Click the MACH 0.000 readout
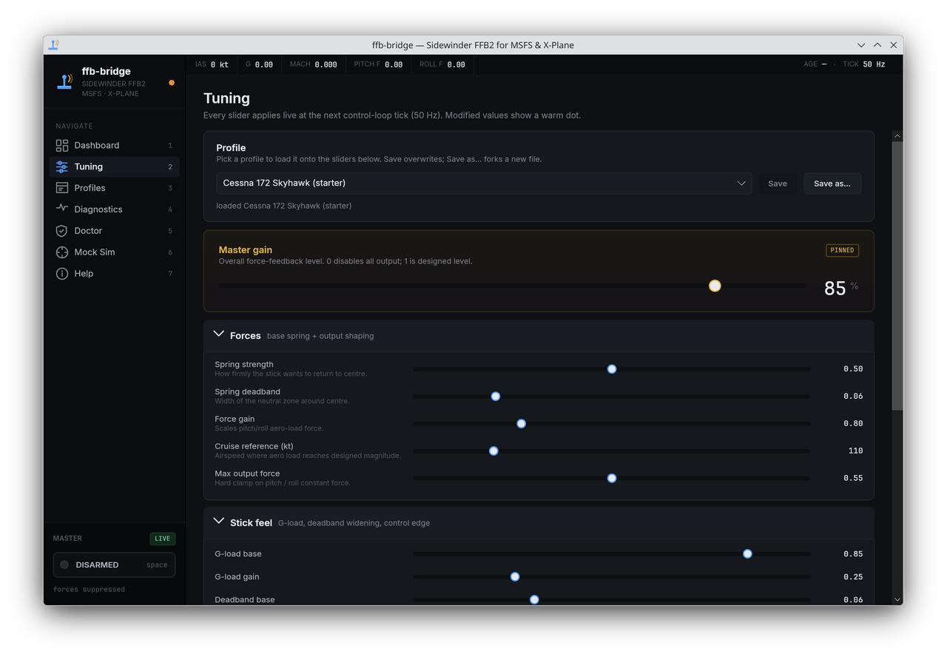Viewport: 947px width, 657px height. click(313, 64)
